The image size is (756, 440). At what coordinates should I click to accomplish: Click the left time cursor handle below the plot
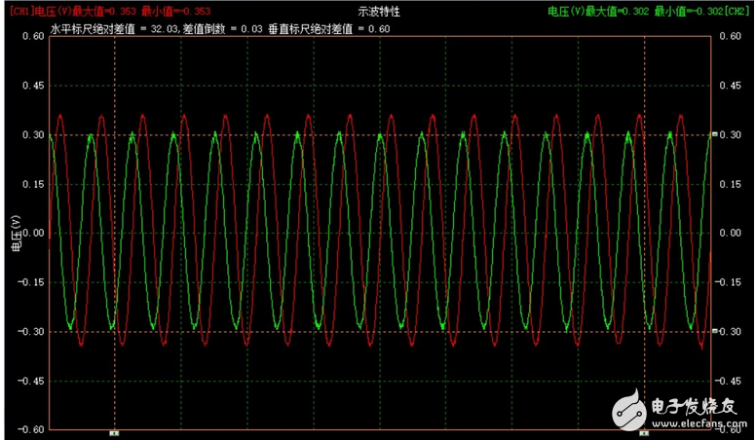coord(114,431)
